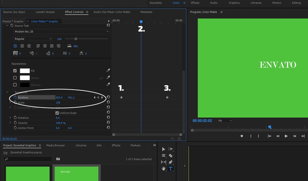Pick the Pen tool in toolbar
Image resolution: width=308 pixels, height=181 pixels.
170,162
